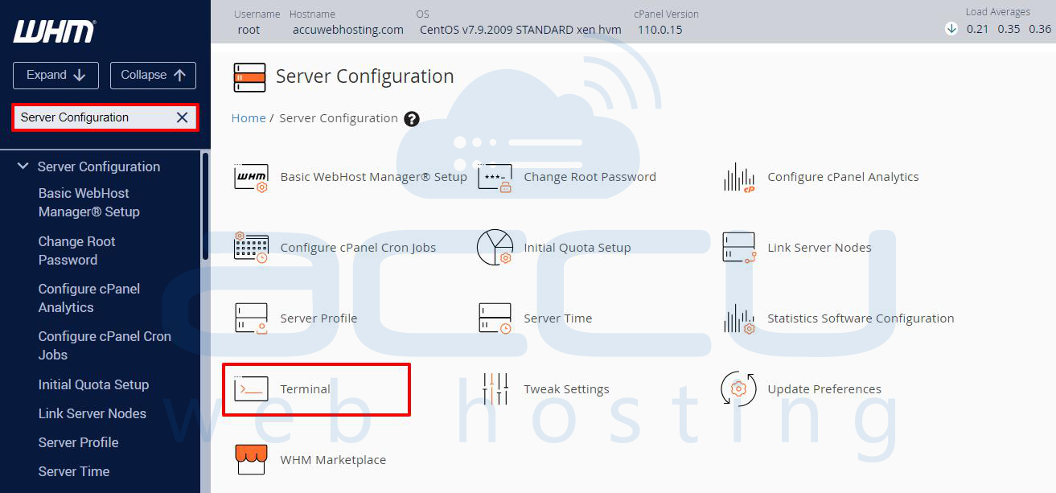
Task: Click the Server Time clock icon
Action: pyautogui.click(x=495, y=318)
